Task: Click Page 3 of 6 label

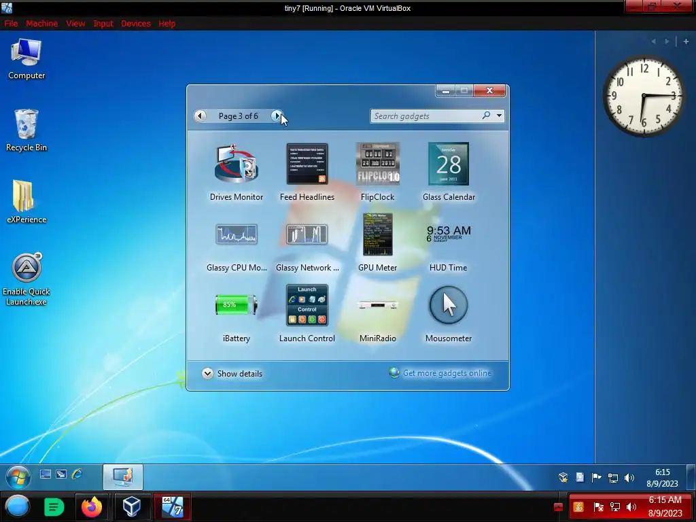Action: click(x=239, y=116)
